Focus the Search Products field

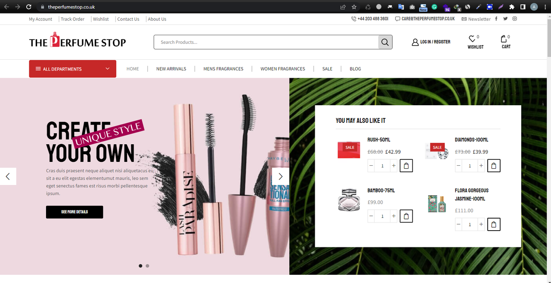(266, 42)
